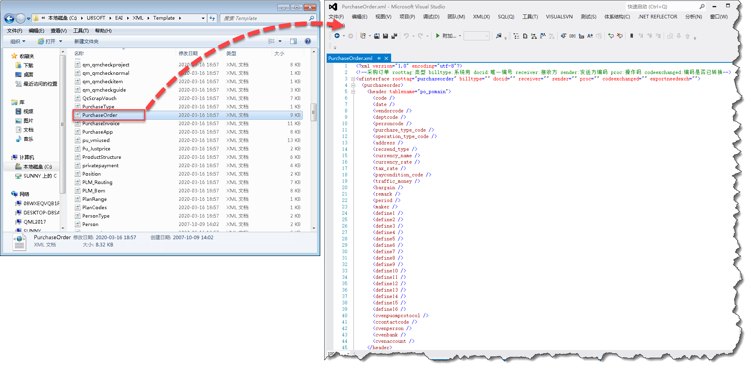Click the Explorer address bar refresh icon

pyautogui.click(x=212, y=18)
